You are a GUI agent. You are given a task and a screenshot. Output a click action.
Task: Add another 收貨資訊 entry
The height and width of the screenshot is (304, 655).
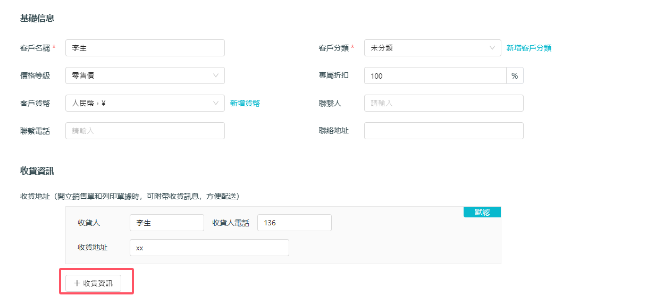tap(94, 283)
